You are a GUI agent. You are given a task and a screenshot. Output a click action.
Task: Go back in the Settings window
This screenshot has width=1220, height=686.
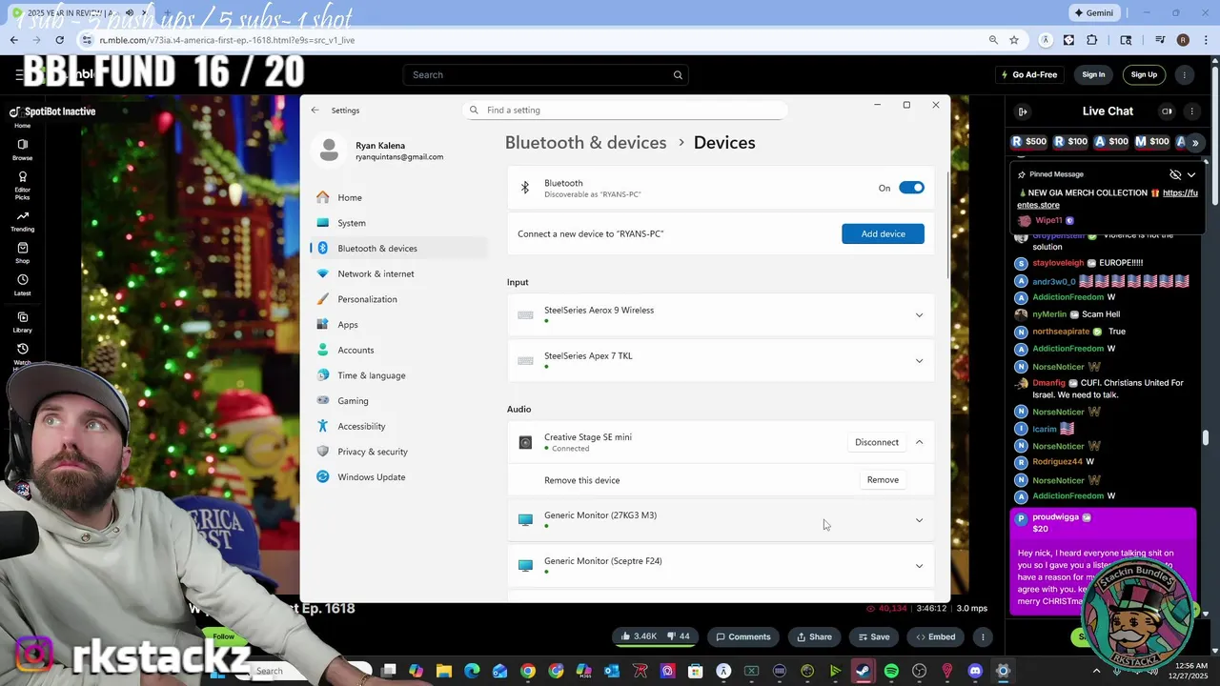click(315, 110)
